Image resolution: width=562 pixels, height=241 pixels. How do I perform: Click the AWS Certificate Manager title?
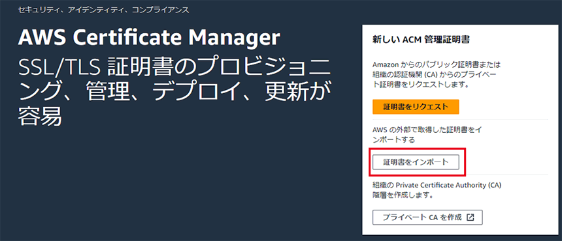pyautogui.click(x=149, y=38)
